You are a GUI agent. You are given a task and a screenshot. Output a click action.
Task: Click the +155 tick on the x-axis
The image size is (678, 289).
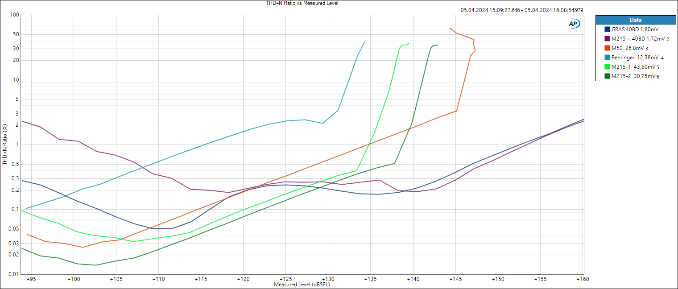[540, 279]
